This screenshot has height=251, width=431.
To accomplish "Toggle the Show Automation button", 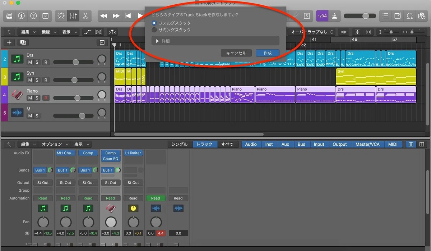I will 87,32.
